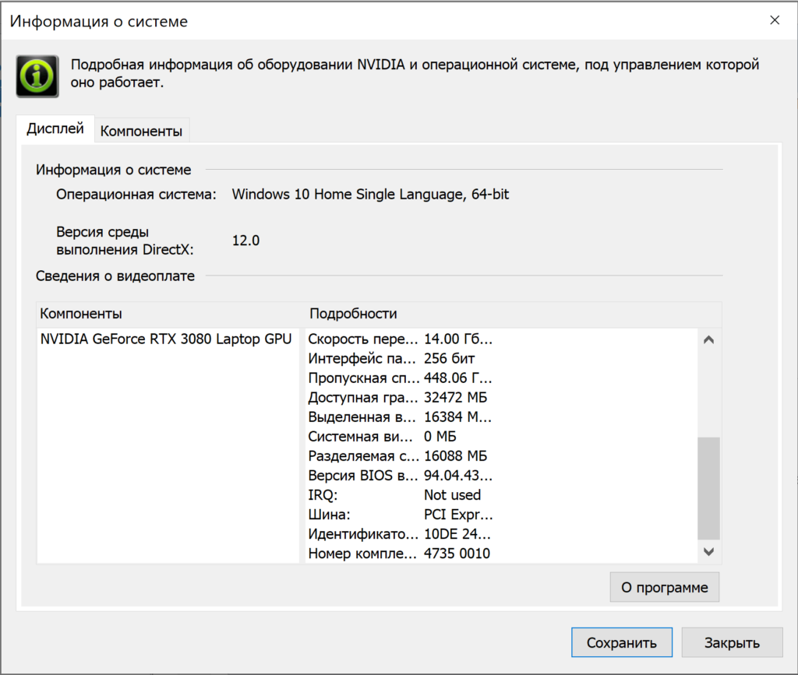Switch to the Компоненты tab
The width and height of the screenshot is (798, 675).
point(141,131)
